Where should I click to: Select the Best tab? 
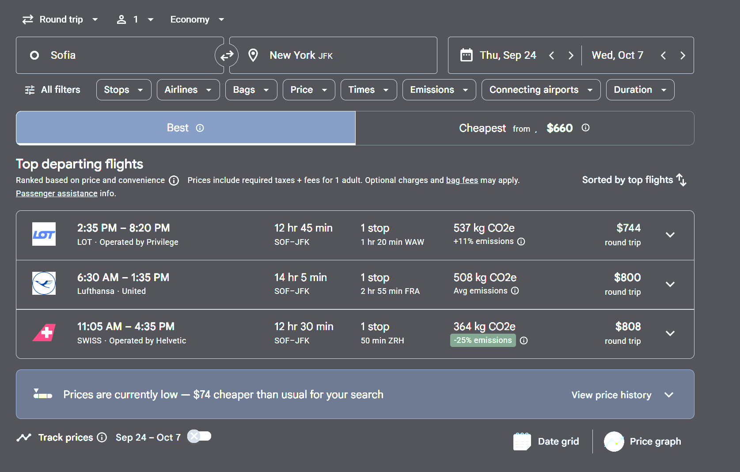tap(186, 128)
